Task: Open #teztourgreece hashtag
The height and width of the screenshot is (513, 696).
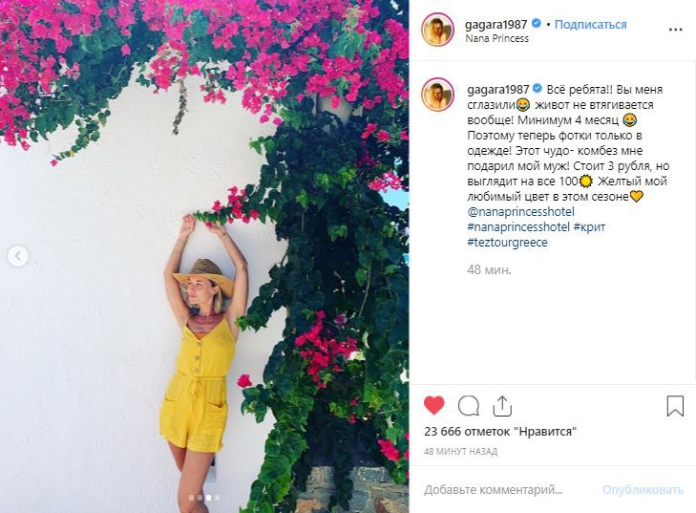Action: [x=507, y=243]
